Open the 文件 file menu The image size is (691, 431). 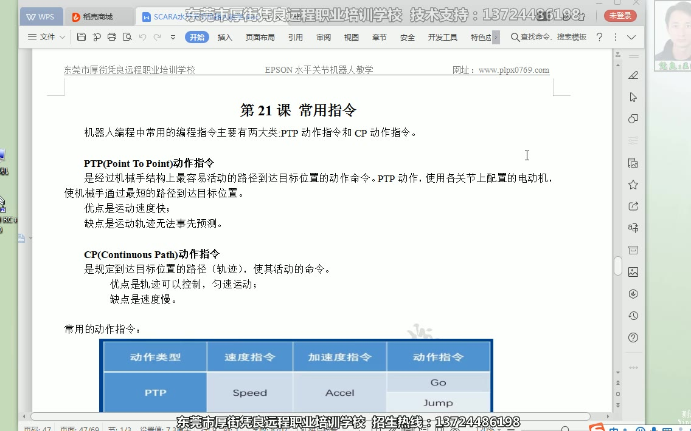click(47, 38)
